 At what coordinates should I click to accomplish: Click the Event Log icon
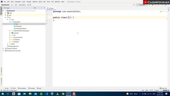pos(160,88)
